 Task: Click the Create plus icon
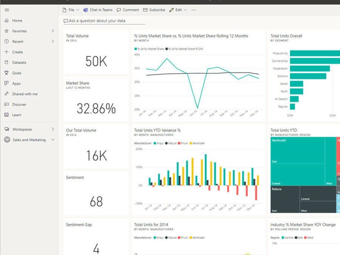click(x=6, y=52)
